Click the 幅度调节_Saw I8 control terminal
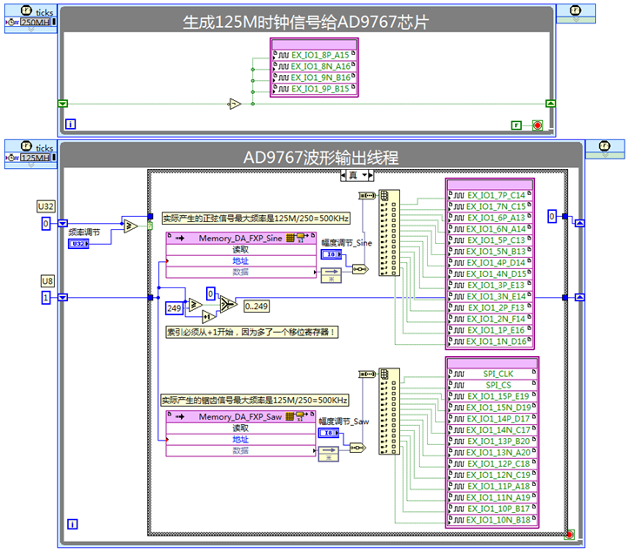Viewport: 628px width, 553px height. (x=329, y=433)
